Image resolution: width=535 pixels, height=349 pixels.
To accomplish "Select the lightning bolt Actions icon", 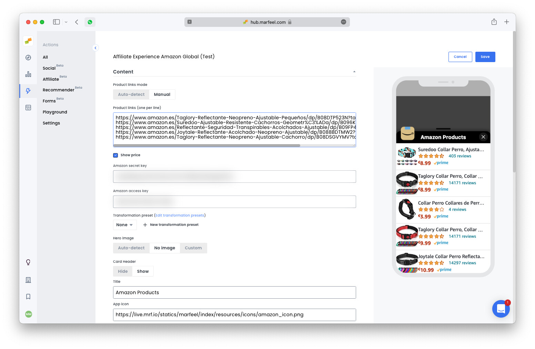I will coord(28,91).
